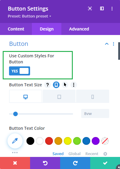Click the blue redo button
The width and height of the screenshot is (120, 169).
[75, 163]
